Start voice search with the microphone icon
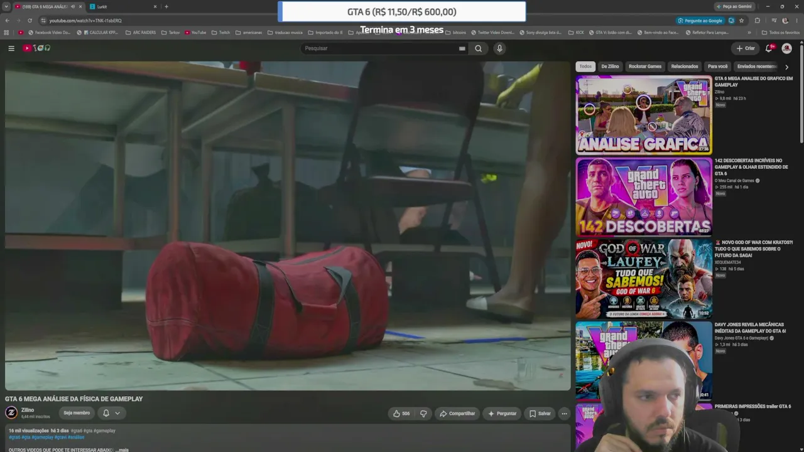Screen dimensions: 804x452 (499, 48)
